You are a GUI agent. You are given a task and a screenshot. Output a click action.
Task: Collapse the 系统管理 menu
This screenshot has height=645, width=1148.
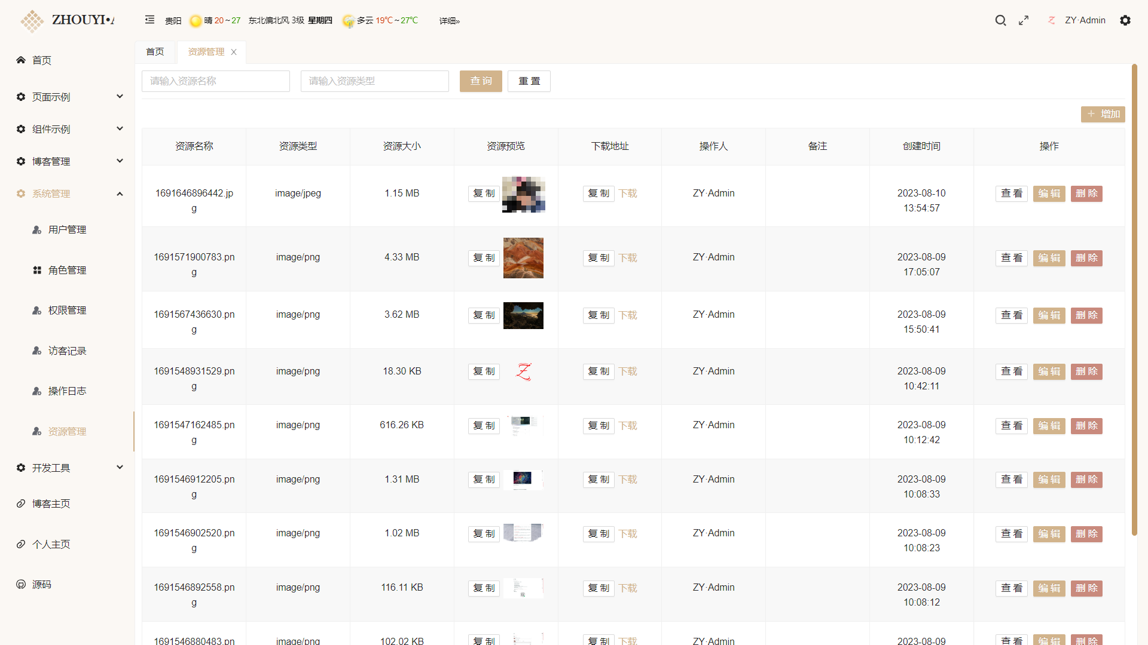tap(120, 193)
